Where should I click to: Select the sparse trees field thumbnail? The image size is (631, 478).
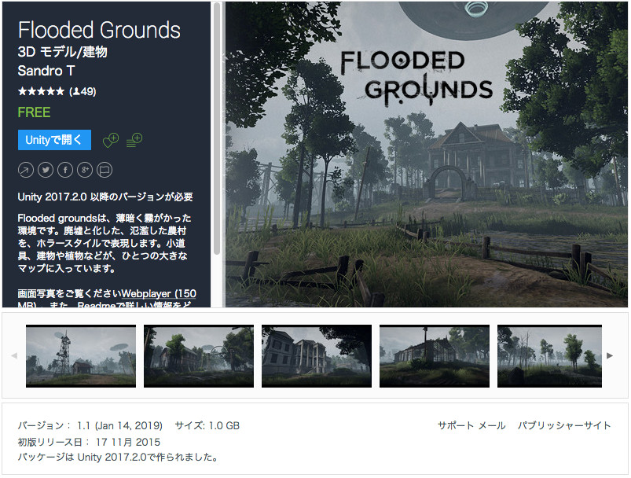(x=550, y=356)
